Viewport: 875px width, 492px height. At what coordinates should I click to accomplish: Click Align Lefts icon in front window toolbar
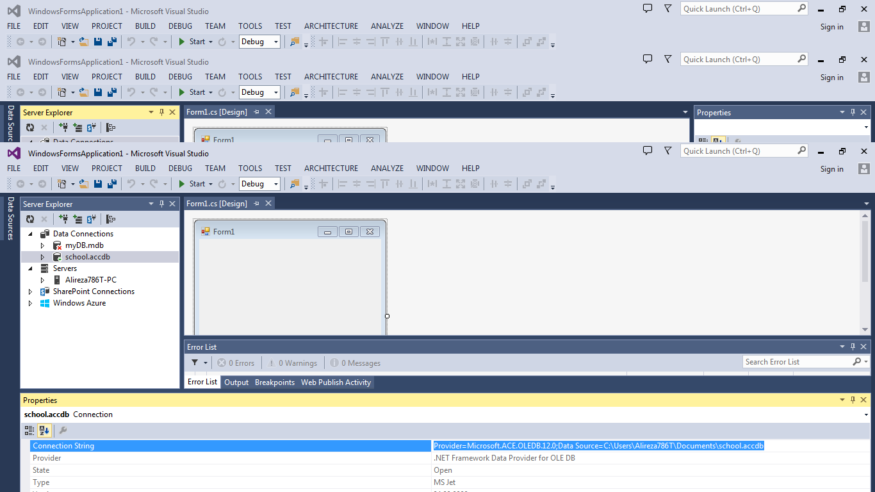tap(343, 184)
